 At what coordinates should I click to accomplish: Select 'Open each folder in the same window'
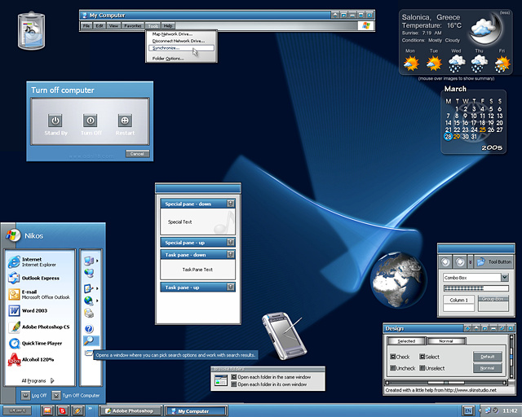pos(233,377)
